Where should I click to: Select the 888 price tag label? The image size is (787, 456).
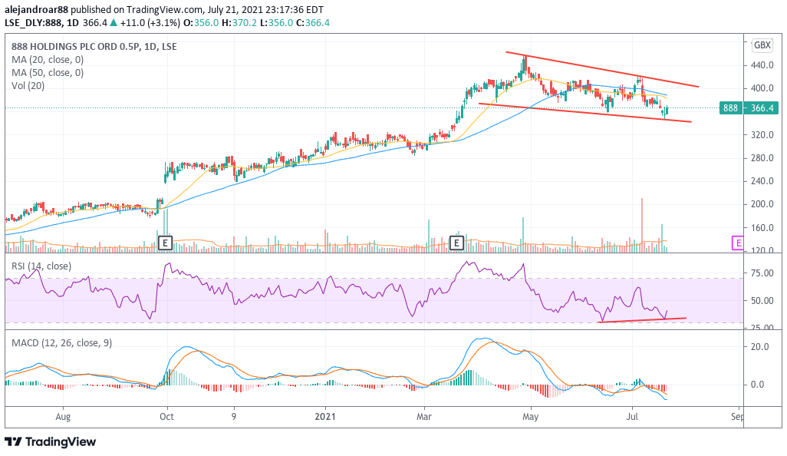(730, 108)
